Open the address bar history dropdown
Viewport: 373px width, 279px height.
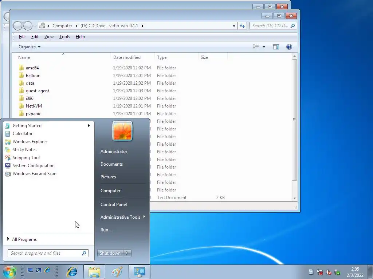pyautogui.click(x=234, y=26)
